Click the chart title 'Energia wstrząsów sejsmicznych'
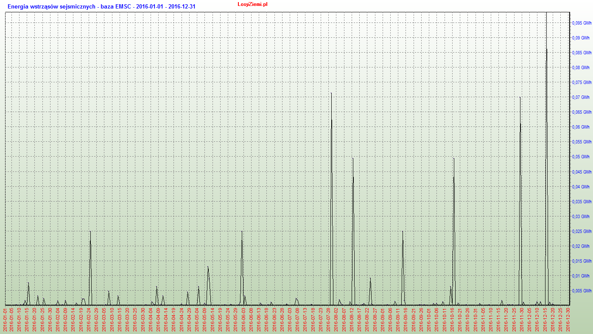593x334 pixels. 51,7
